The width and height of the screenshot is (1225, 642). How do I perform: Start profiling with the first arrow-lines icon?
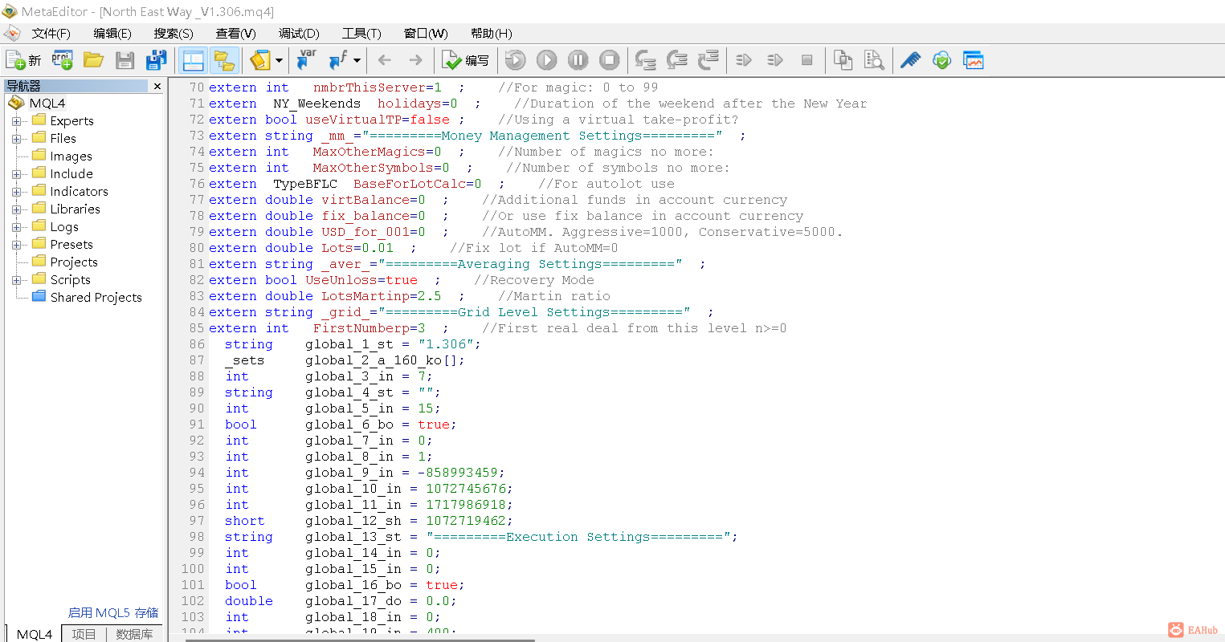(x=745, y=60)
